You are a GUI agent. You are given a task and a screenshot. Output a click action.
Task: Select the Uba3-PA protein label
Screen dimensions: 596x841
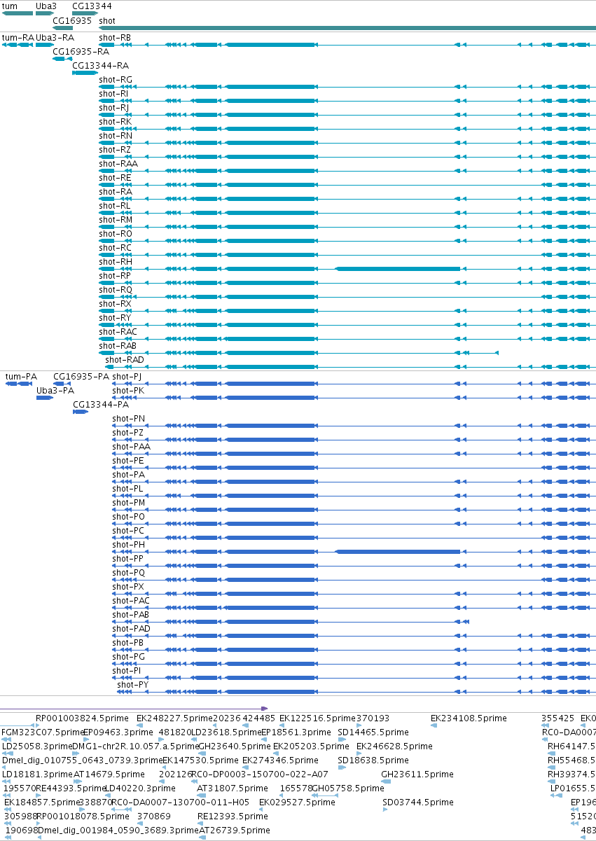coord(55,391)
